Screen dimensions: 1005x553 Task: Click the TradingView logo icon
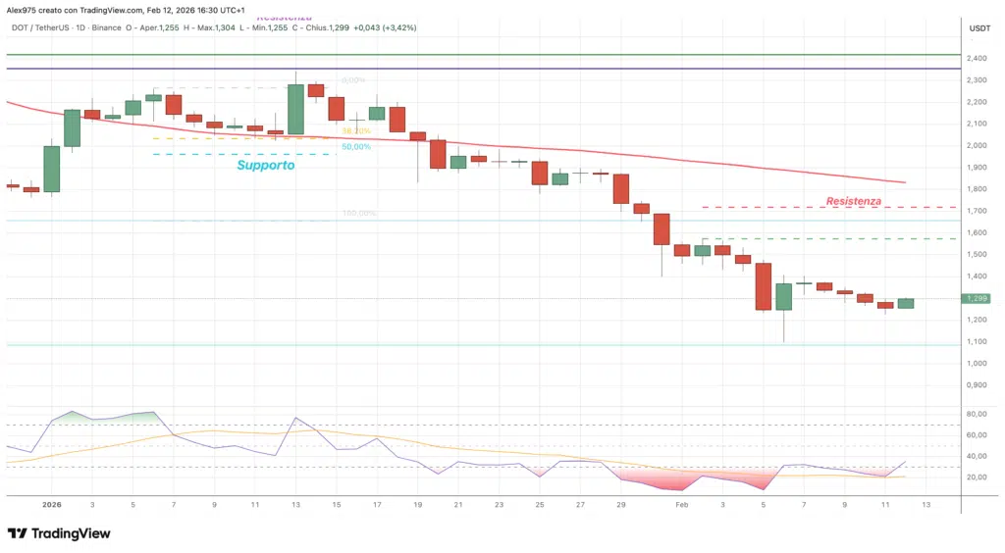coord(18,533)
